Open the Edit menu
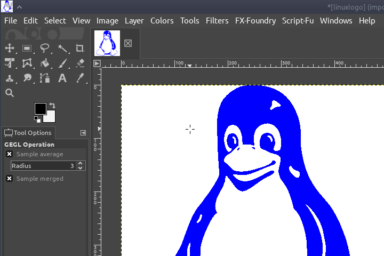The image size is (384, 256). click(30, 21)
